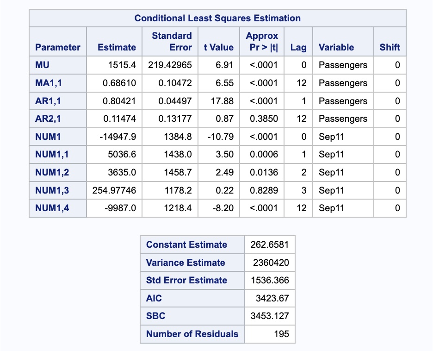
Task: Select the SBC value 3453.127
Action: [x=270, y=316]
